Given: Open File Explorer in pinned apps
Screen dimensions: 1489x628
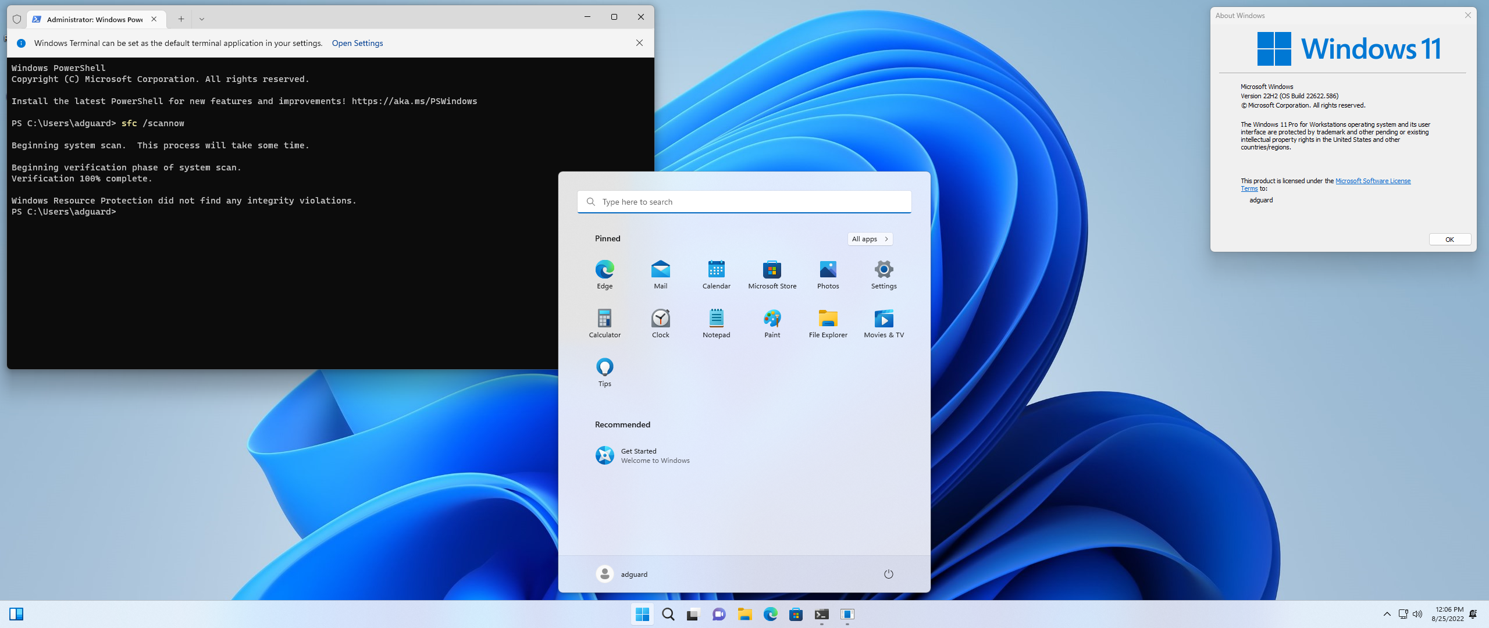Looking at the screenshot, I should (x=828, y=323).
